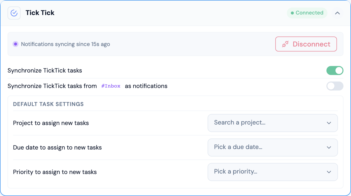Image resolution: width=351 pixels, height=196 pixels.
Task: Click the #Inbox project tag
Action: coord(111,86)
